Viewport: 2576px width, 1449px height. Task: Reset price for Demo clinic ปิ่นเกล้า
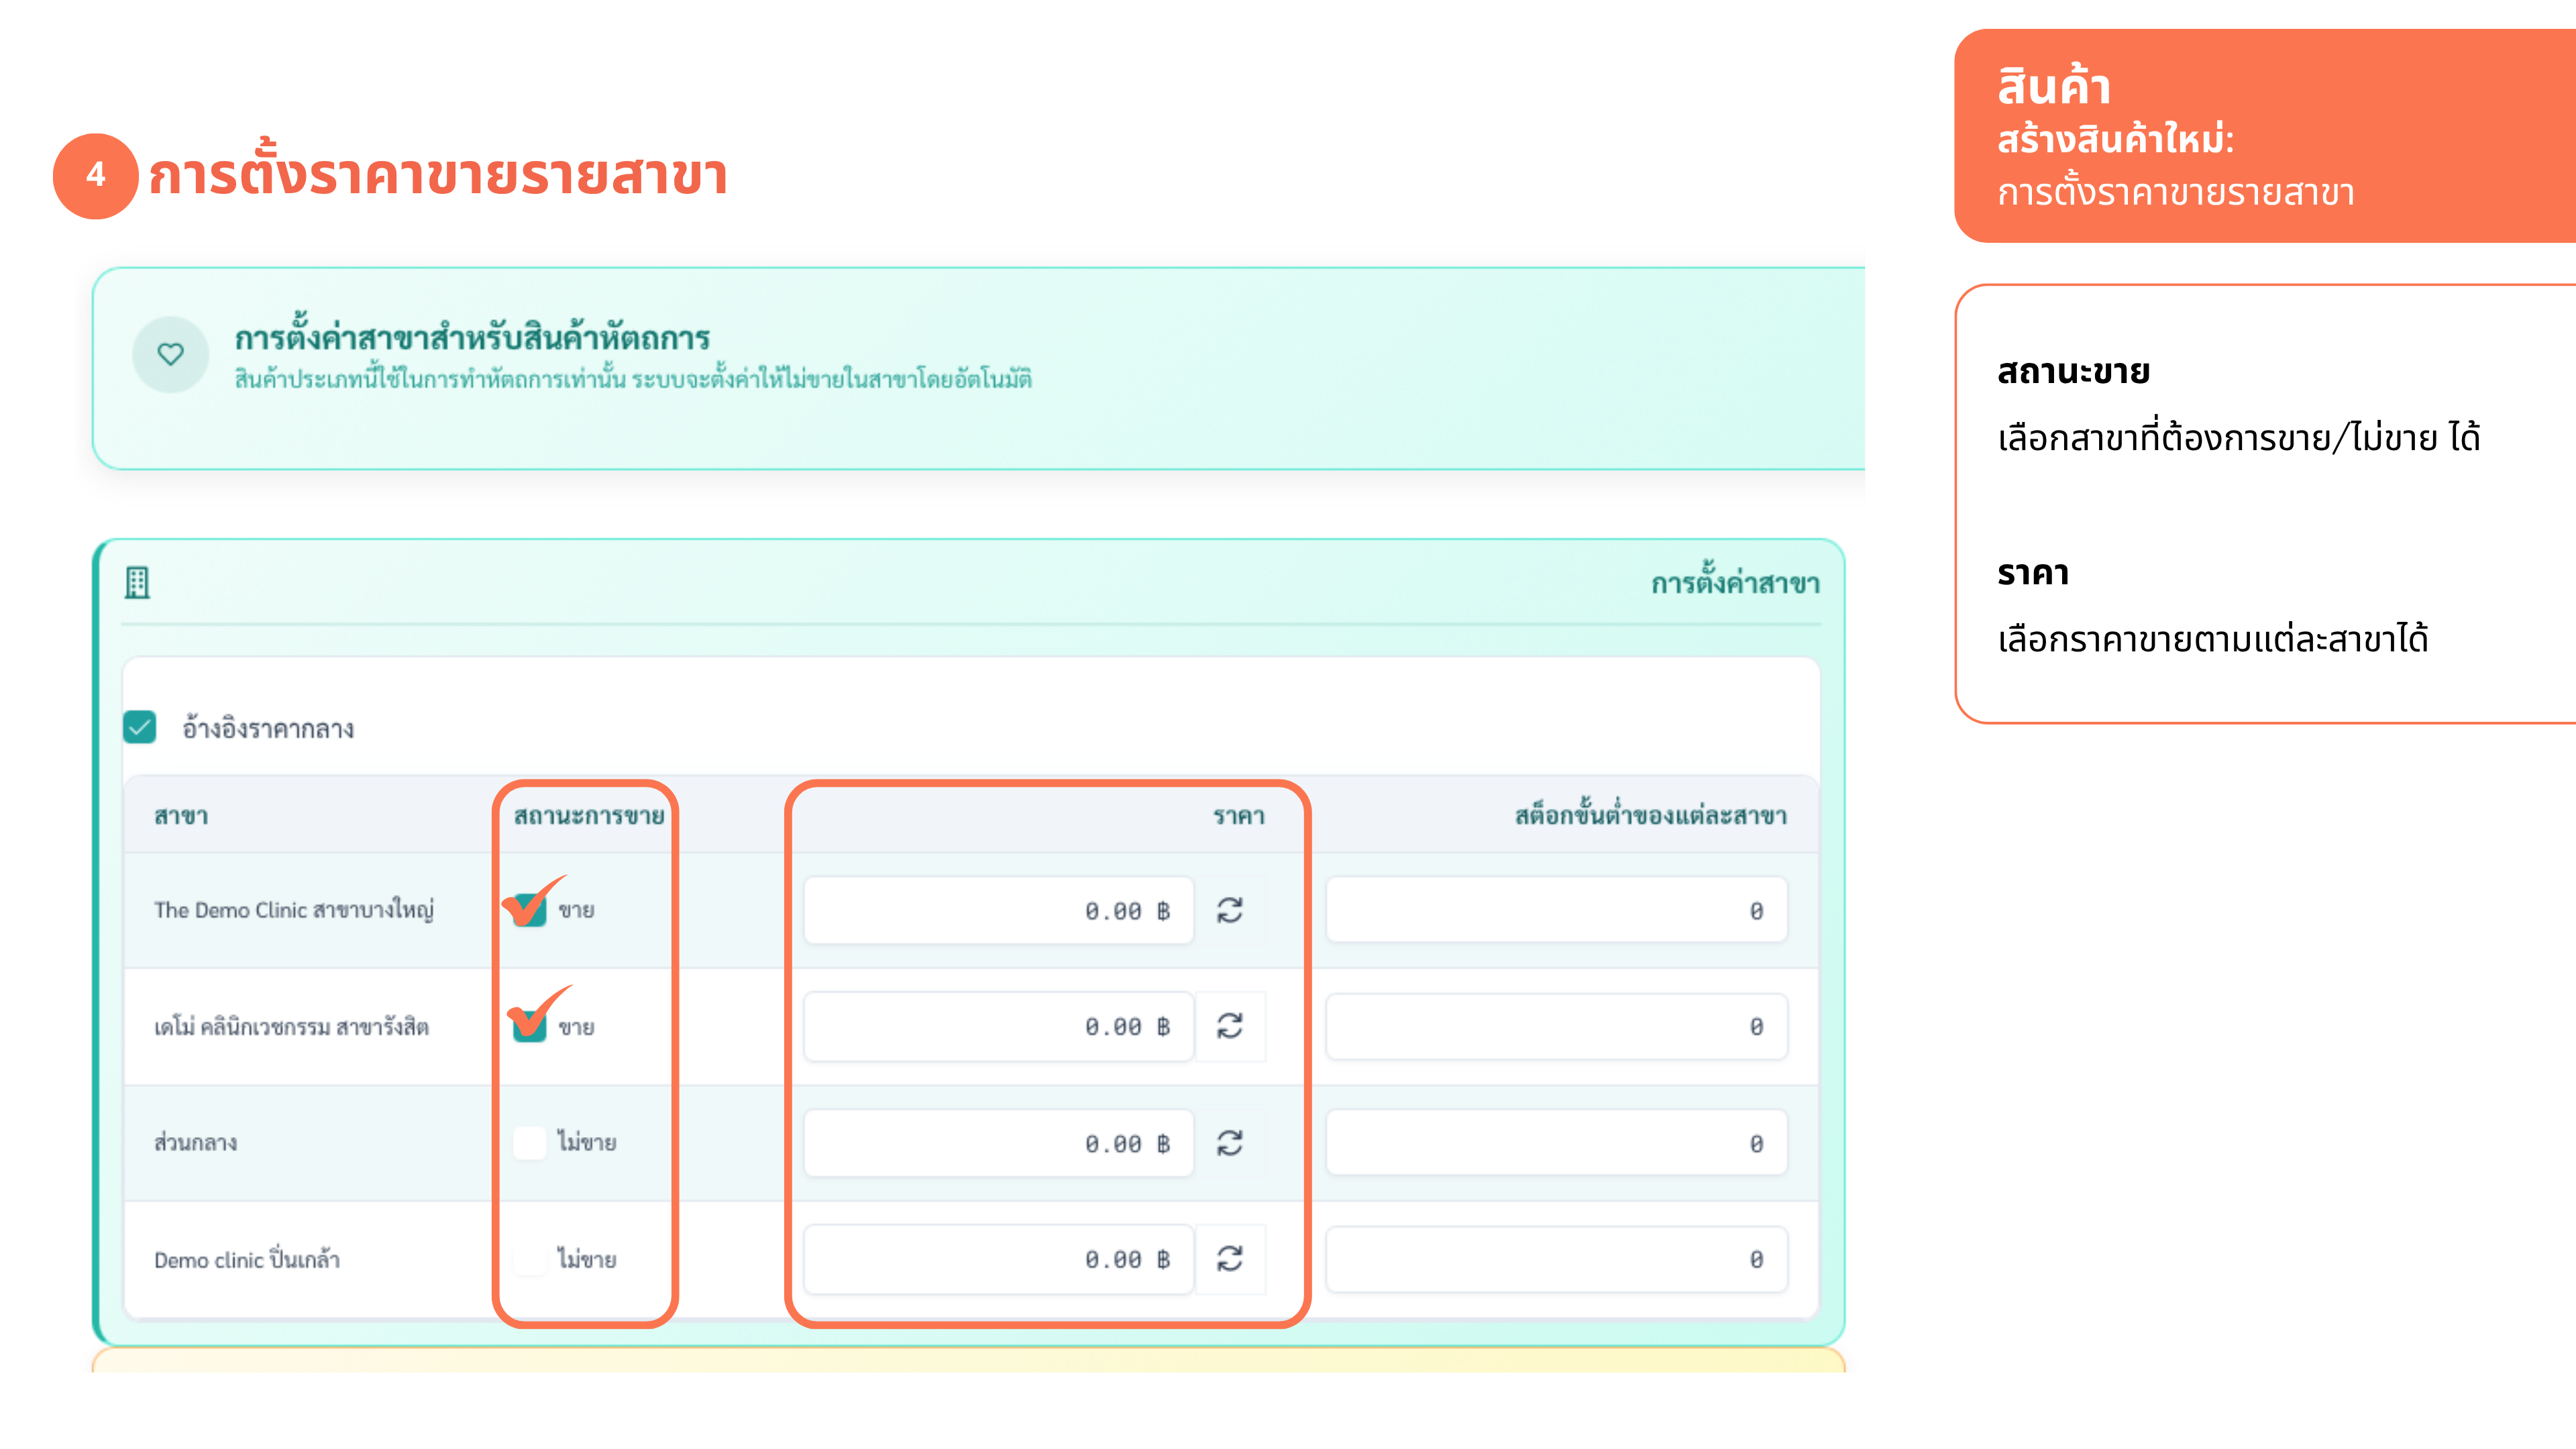[1230, 1259]
